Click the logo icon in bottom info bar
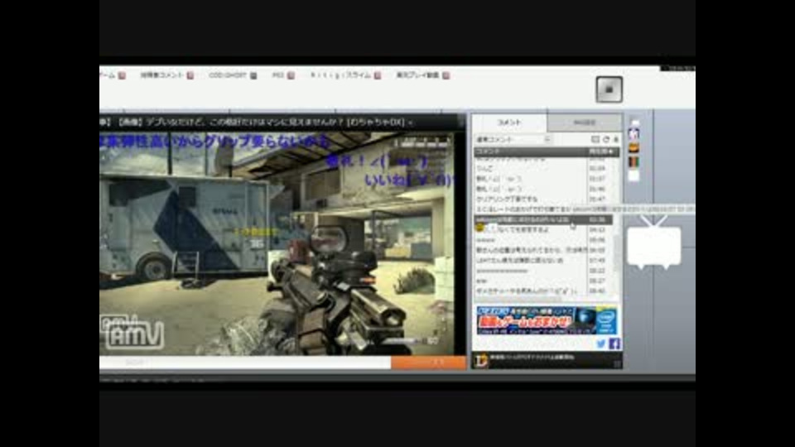The height and width of the screenshot is (447, 795). coord(480,360)
